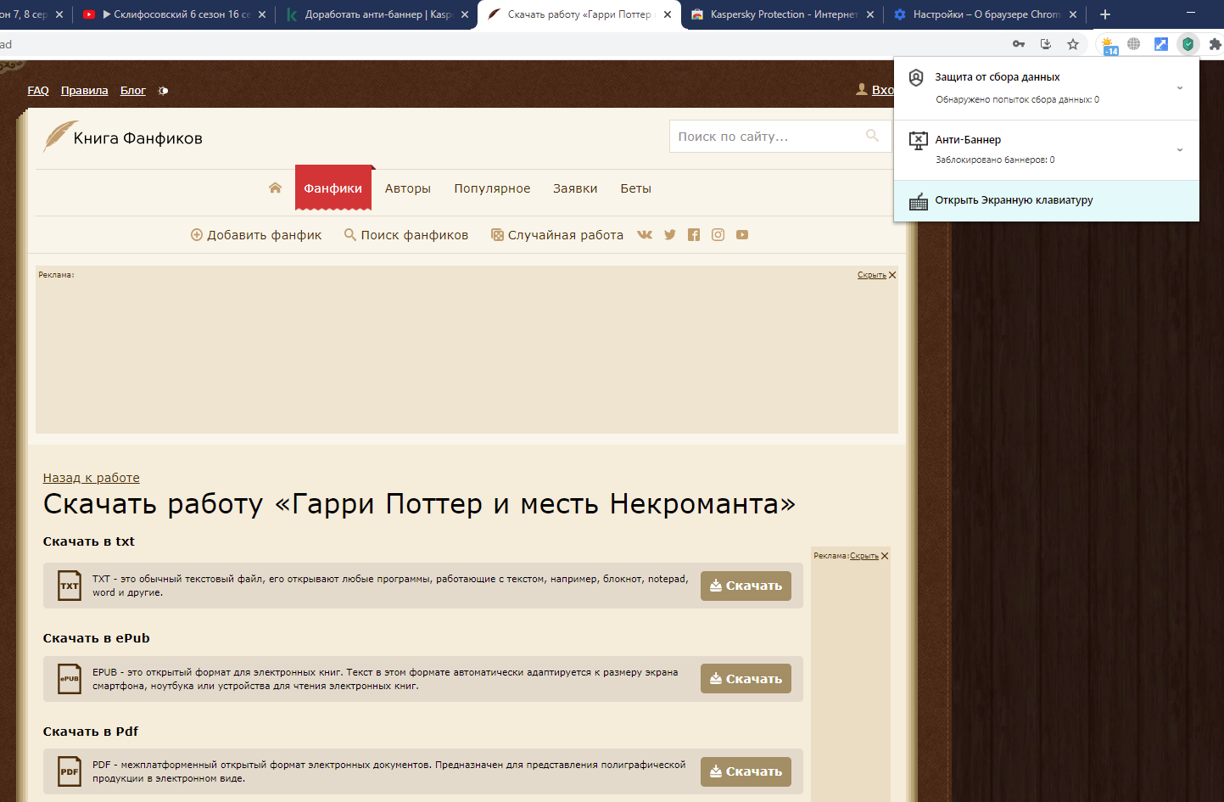This screenshot has height=802, width=1224.
Task: Click the TXT file format icon
Action: [x=70, y=586]
